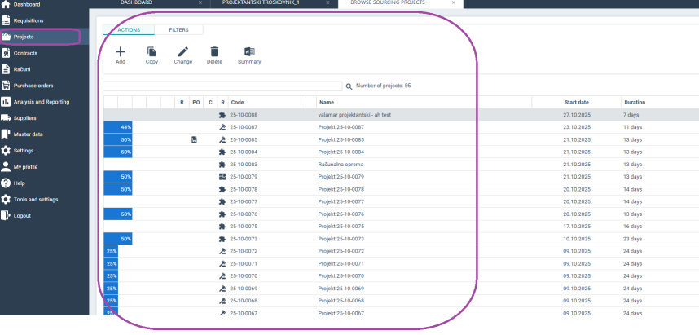Image resolution: width=699 pixels, height=335 pixels.
Task: Sort table by Code column header
Action: (238, 102)
